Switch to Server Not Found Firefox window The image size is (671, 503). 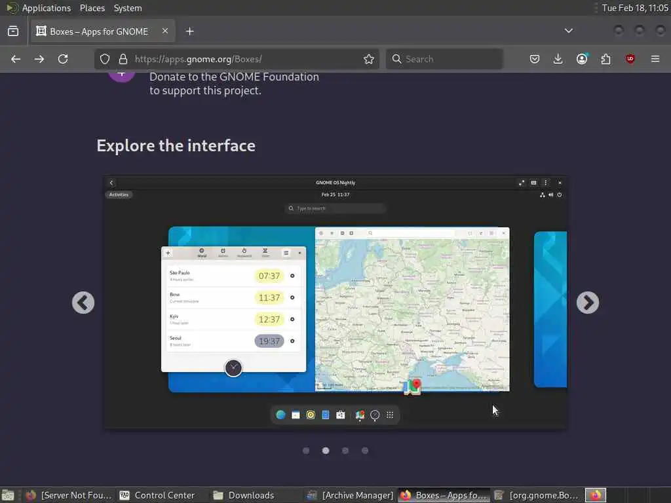click(68, 495)
